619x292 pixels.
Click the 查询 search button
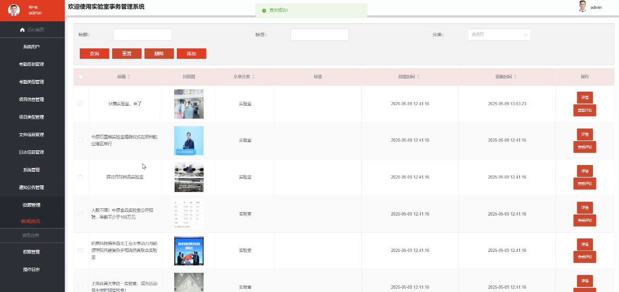pyautogui.click(x=94, y=54)
